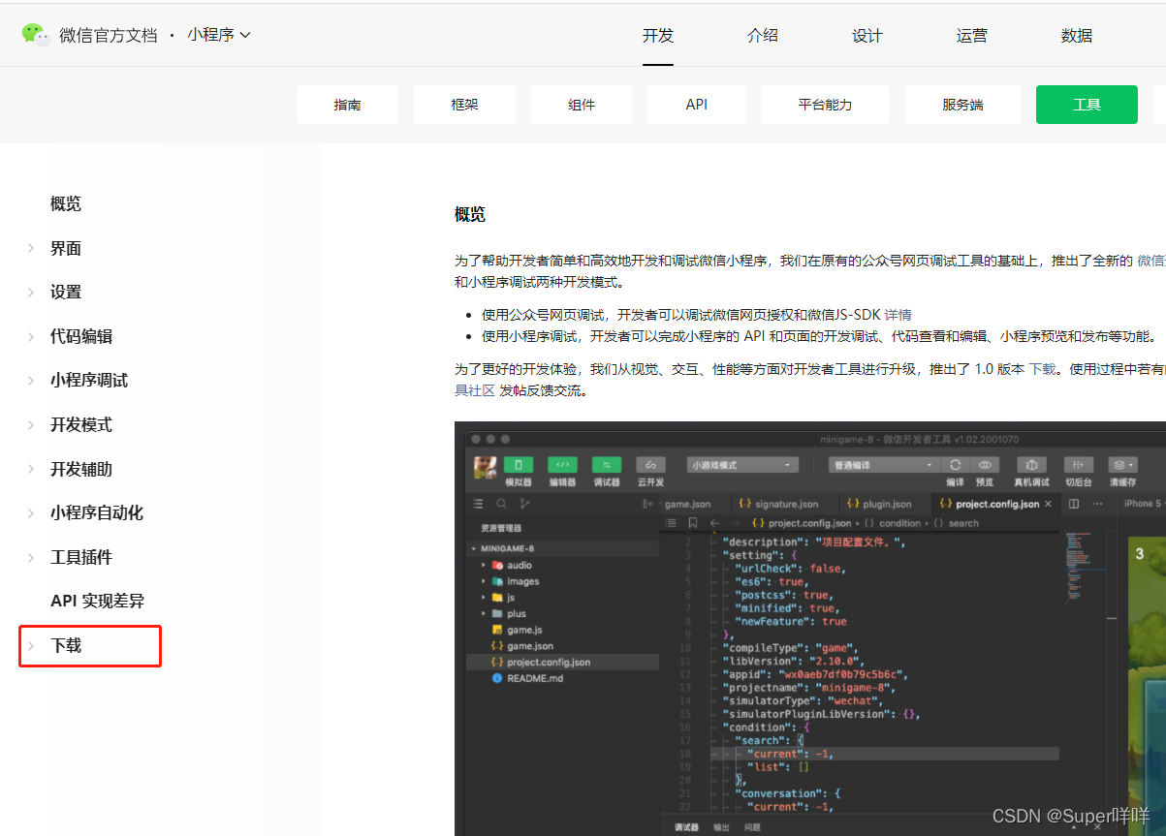Expand the 下载 sidebar section
This screenshot has height=836, width=1166.
click(x=66, y=646)
